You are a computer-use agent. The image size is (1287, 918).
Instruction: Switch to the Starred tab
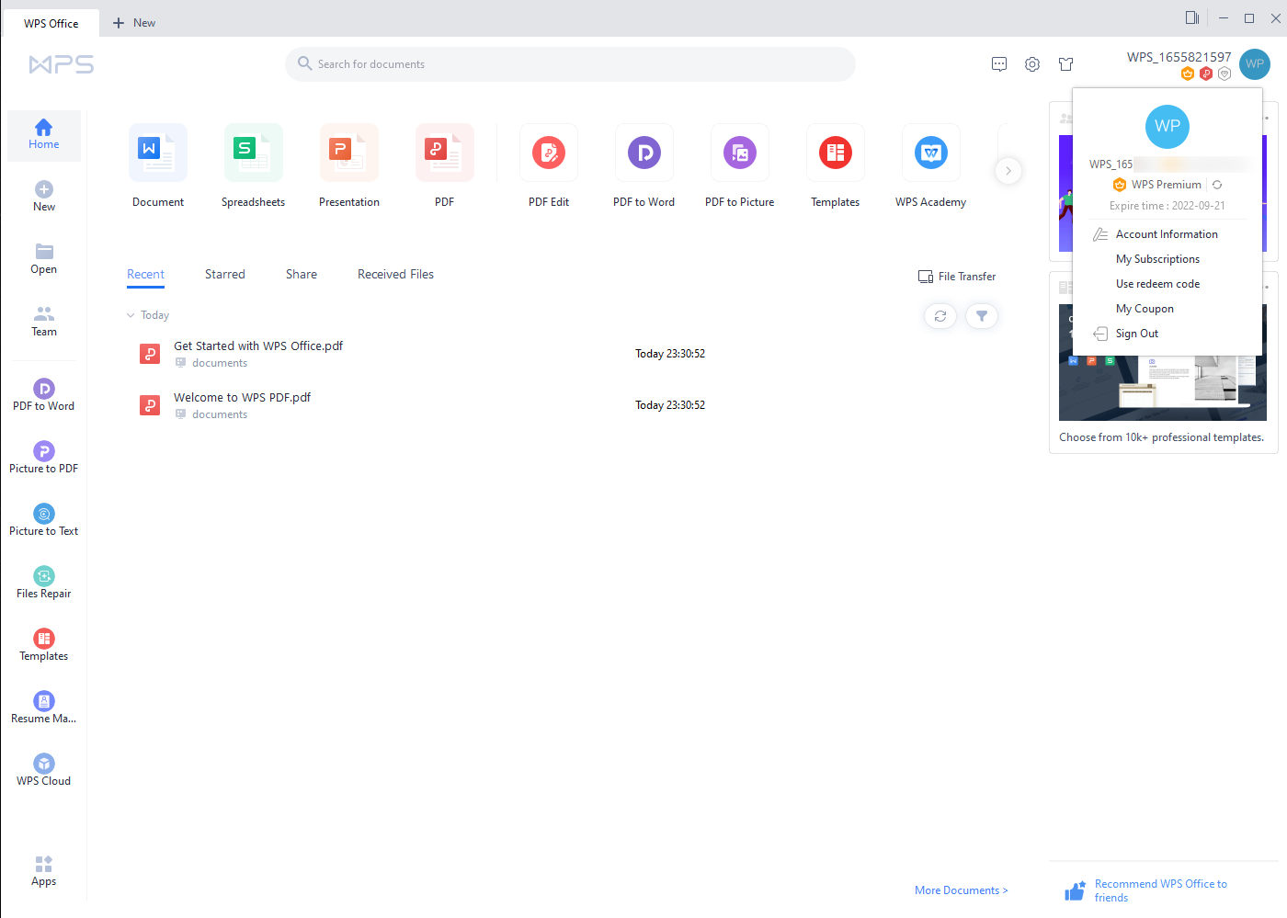[x=225, y=274]
